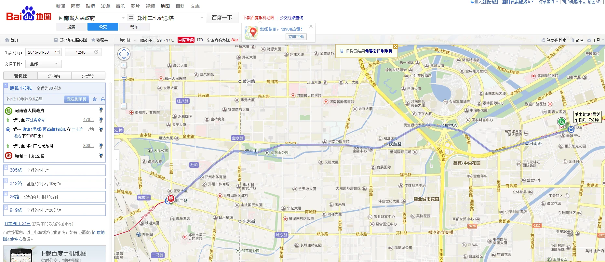The width and height of the screenshot is (605, 262).
Task: Open 新闻 in top navigation
Action: tap(60, 6)
